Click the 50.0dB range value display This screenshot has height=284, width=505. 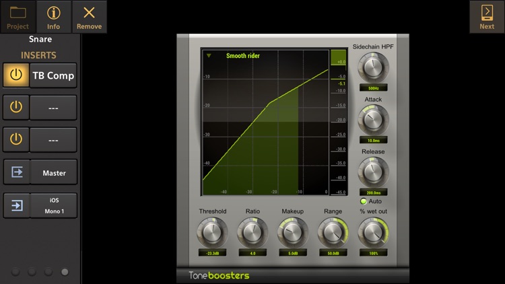pos(333,253)
